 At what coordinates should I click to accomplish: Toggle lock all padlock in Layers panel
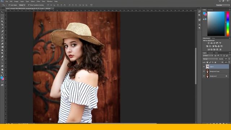215,62
